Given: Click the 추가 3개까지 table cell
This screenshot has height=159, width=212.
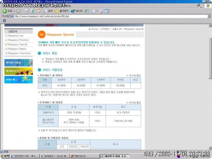Looking at the screenshot, I should point(123,113).
